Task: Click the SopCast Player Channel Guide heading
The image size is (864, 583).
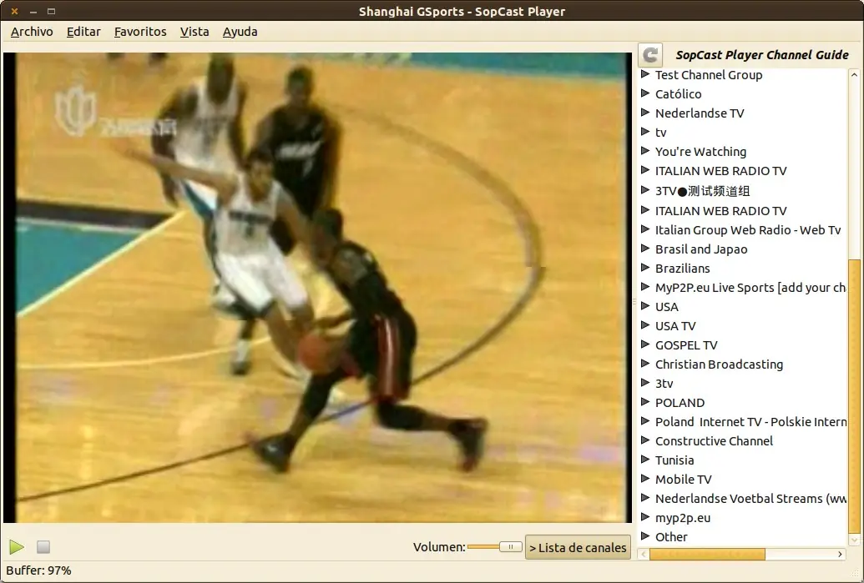Action: [x=762, y=55]
